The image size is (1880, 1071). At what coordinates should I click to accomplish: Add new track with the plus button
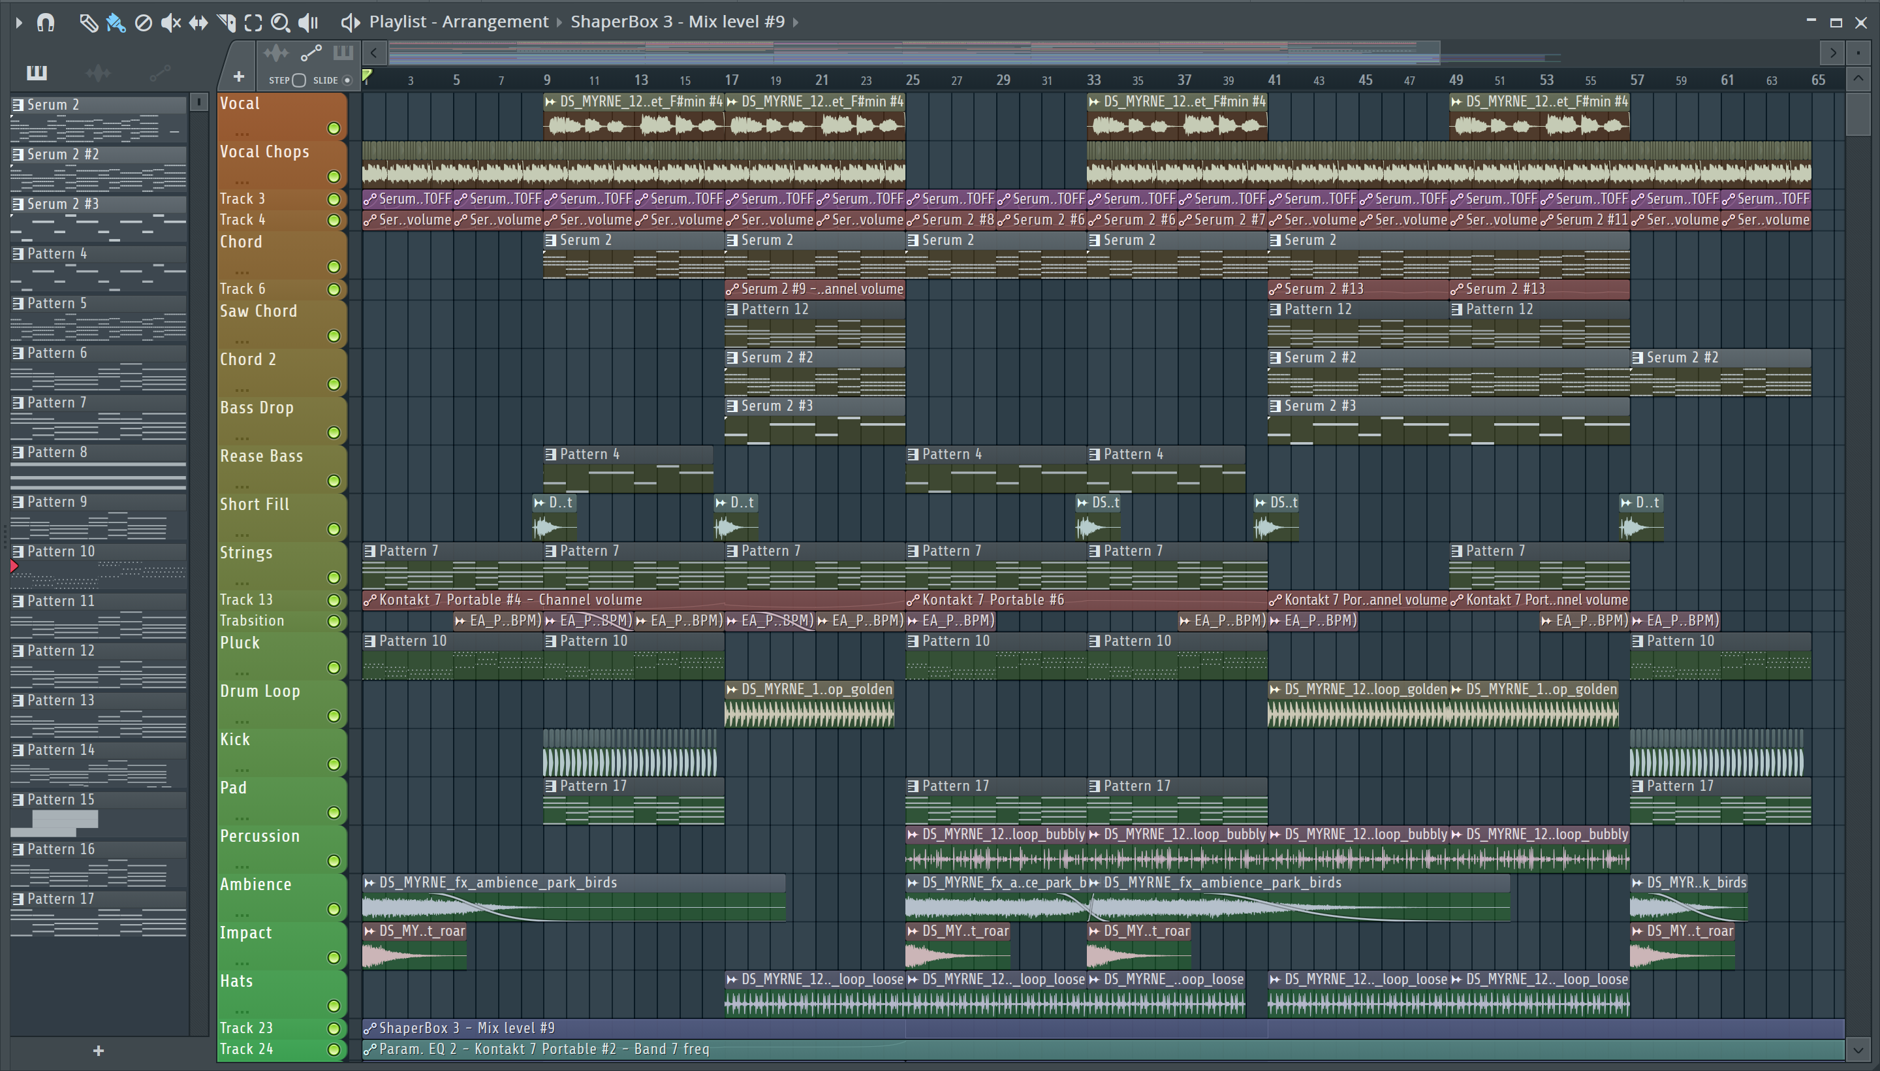238,76
